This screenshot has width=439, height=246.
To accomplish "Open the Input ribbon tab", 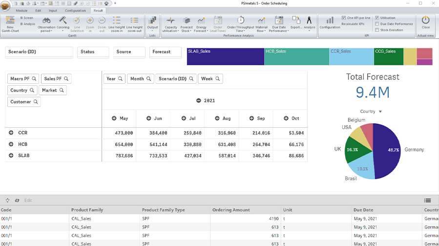I will tap(53, 10).
